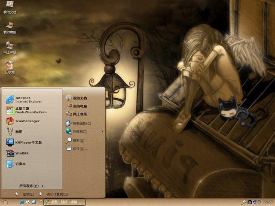This screenshot has width=275, height=206.
Task: Open 我的文档 desktop icon
Action: point(10,7)
